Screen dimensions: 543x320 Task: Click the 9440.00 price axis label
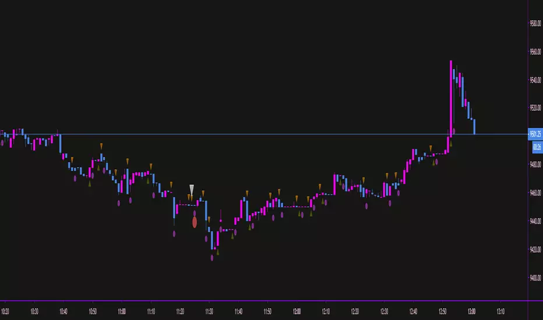point(535,221)
